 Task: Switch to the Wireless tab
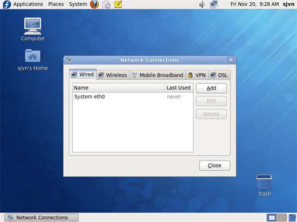click(x=113, y=75)
